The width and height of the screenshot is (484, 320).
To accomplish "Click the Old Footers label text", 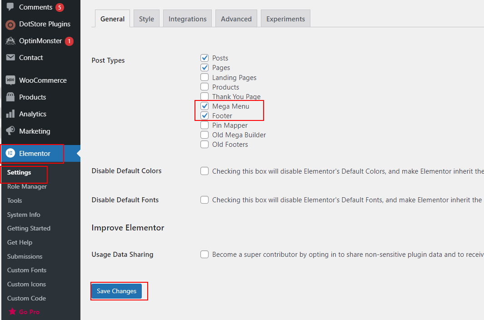I will (x=230, y=145).
